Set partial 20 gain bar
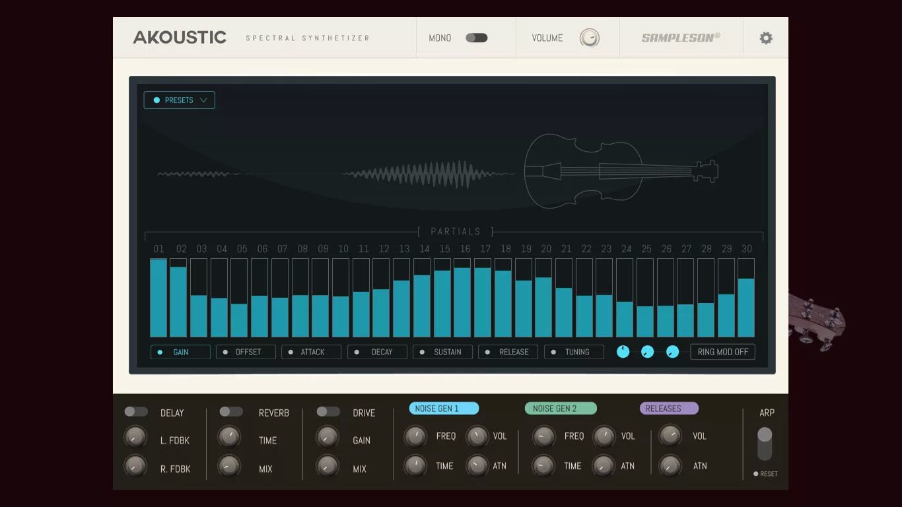This screenshot has width=902, height=507. [543, 298]
